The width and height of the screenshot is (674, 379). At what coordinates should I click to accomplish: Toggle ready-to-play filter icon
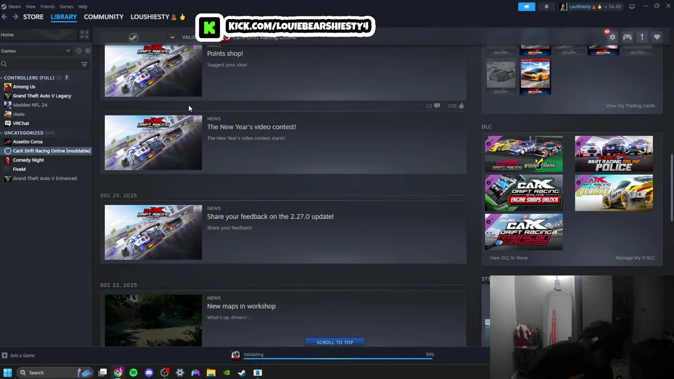point(87,51)
